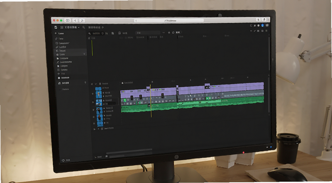Click the yellow playhead line in the timeline
Image resolution: width=332 pixels, height=183 pixels.
(151, 101)
